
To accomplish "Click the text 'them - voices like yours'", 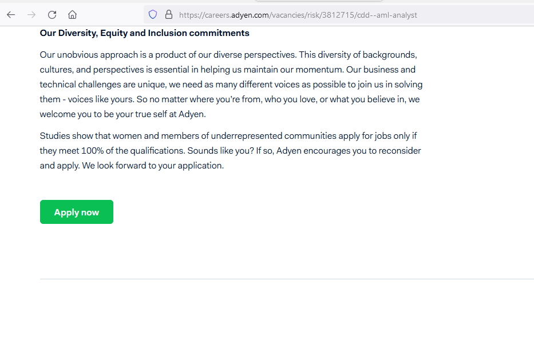I will (x=86, y=99).
